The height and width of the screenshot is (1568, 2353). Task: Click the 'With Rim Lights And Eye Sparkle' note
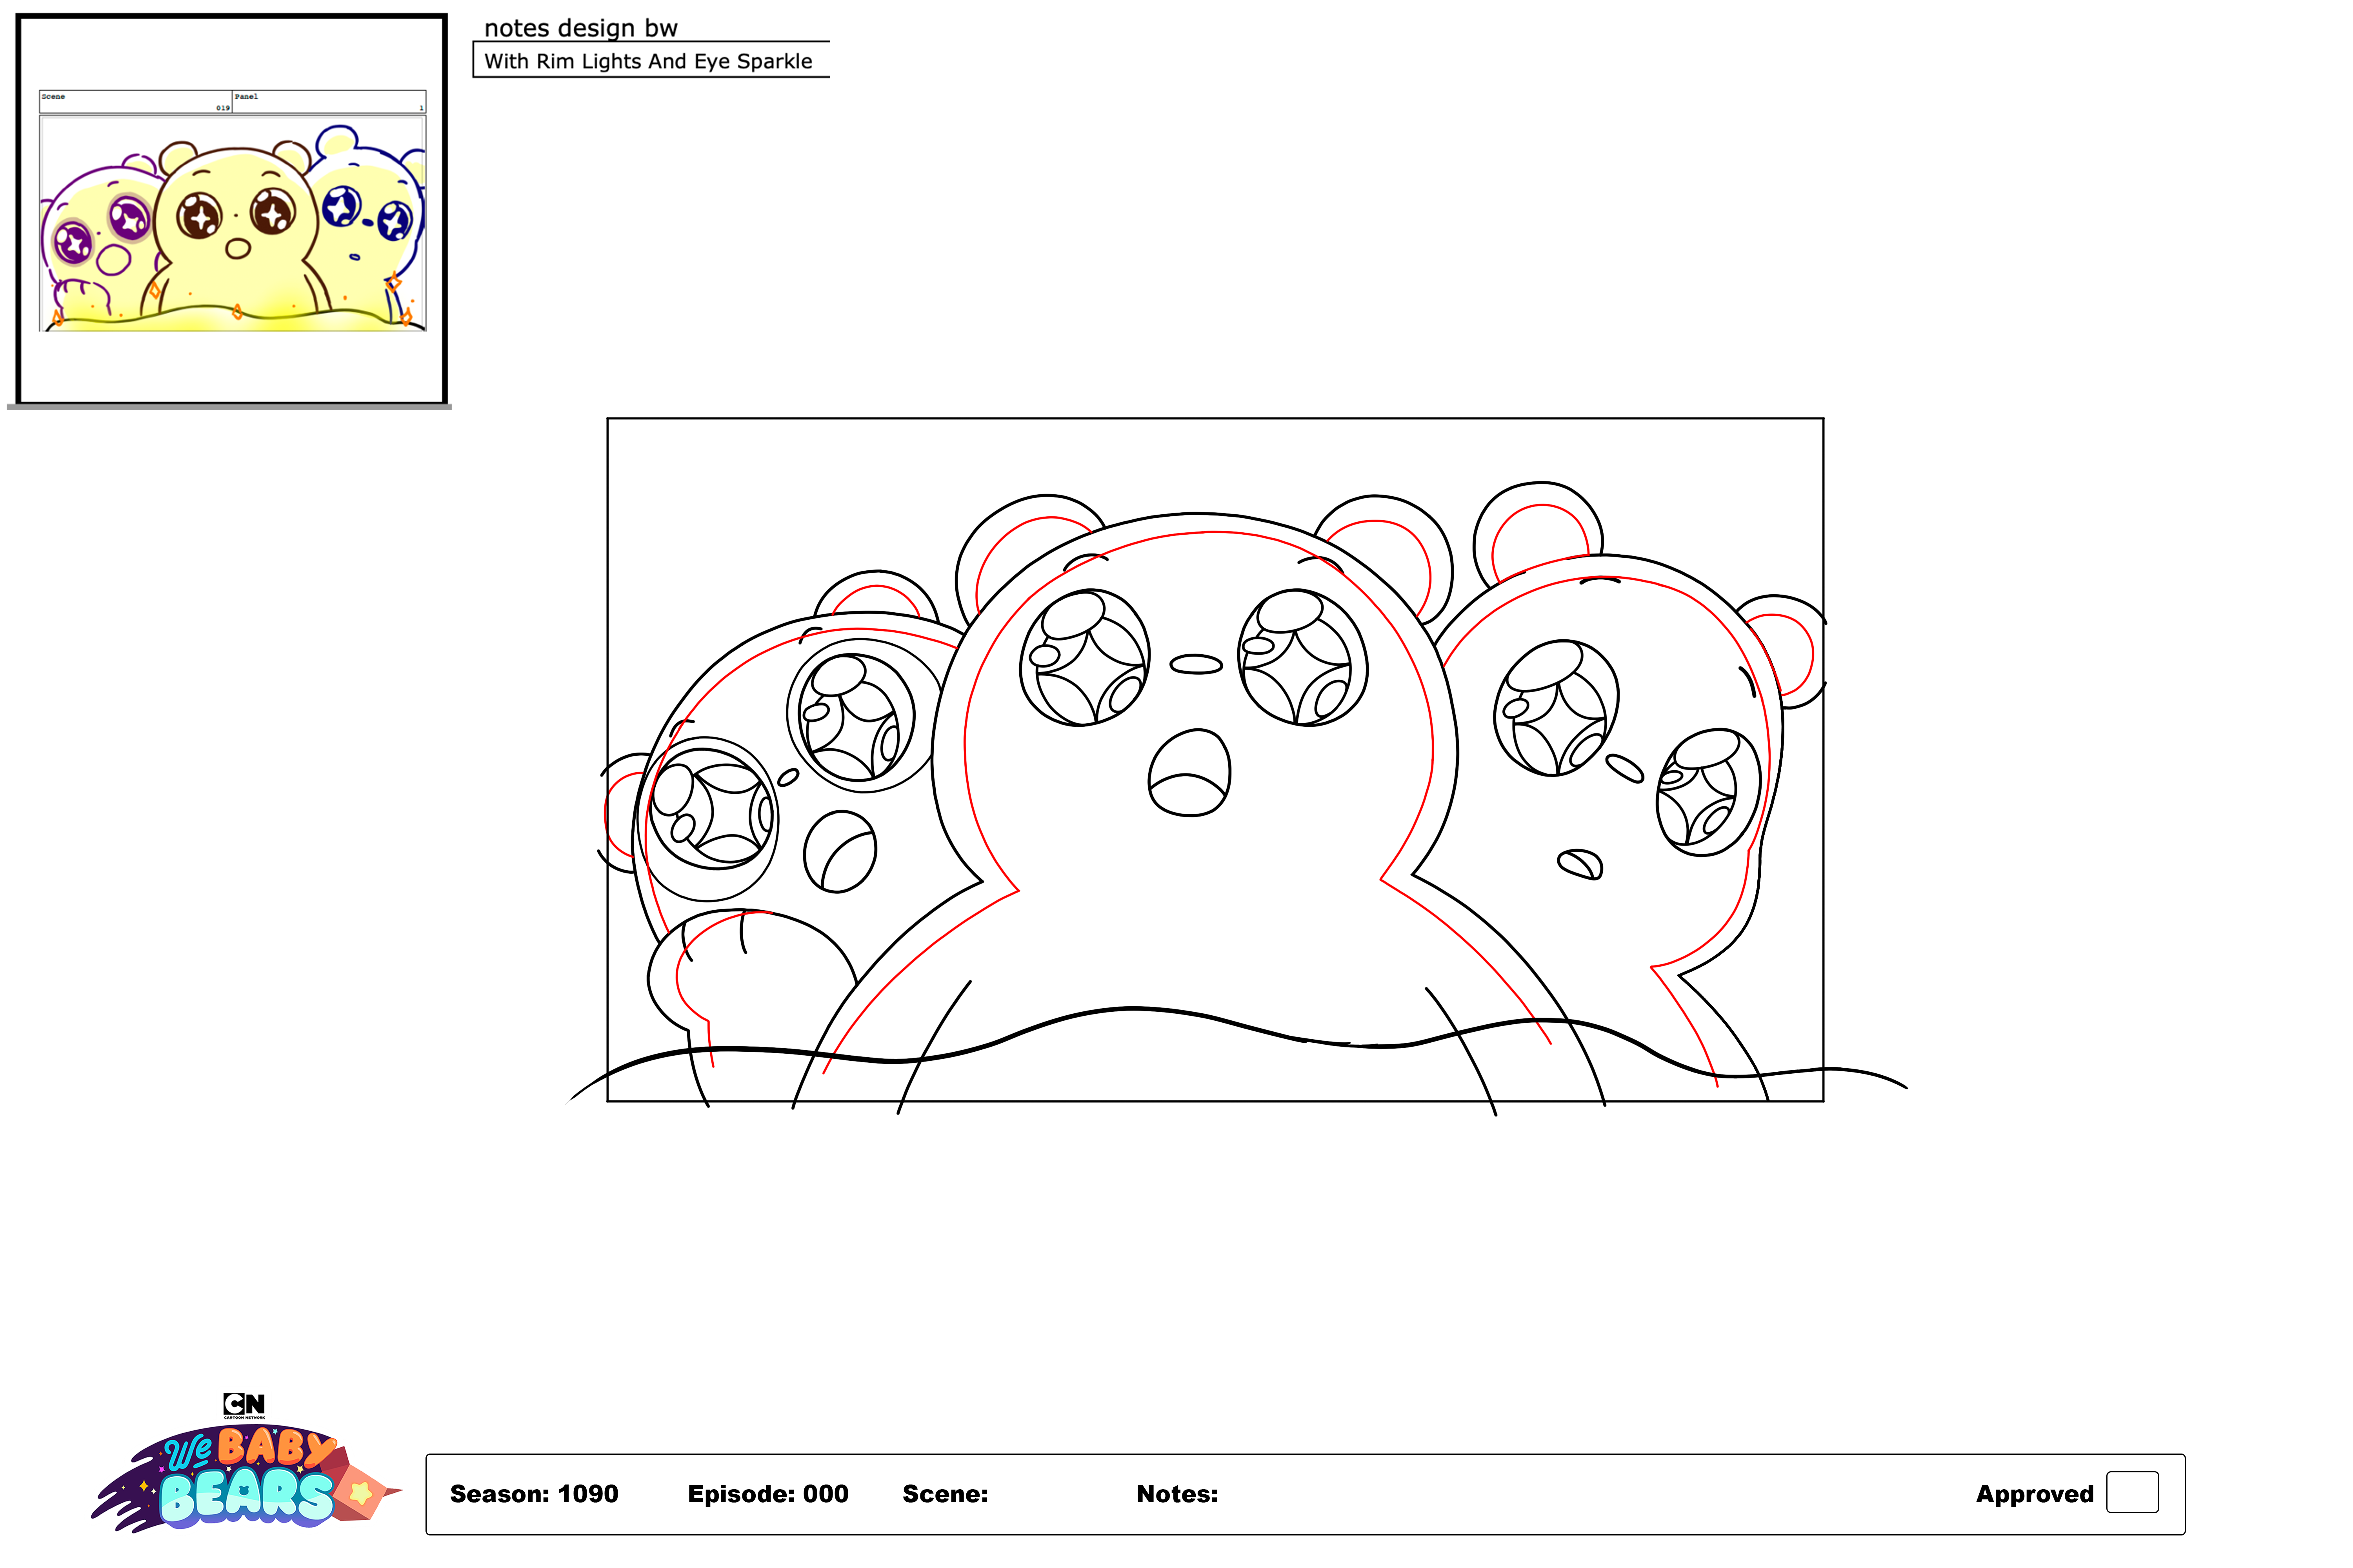tap(648, 61)
